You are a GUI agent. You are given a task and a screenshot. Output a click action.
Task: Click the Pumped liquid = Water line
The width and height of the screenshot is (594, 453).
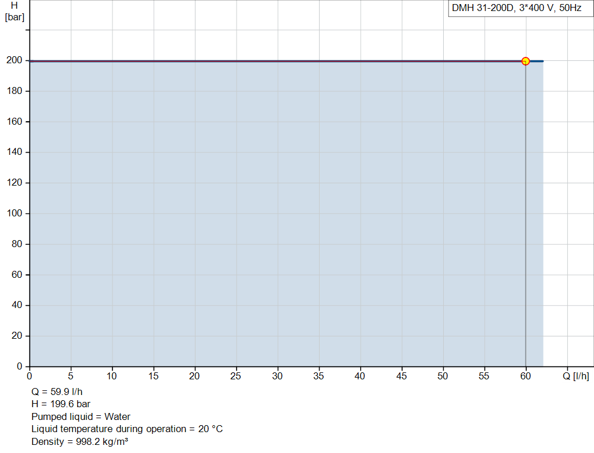(x=81, y=416)
